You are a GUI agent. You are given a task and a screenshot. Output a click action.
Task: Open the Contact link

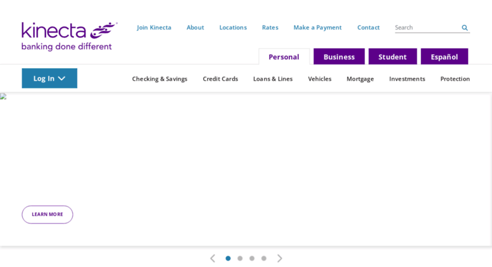[x=369, y=28]
